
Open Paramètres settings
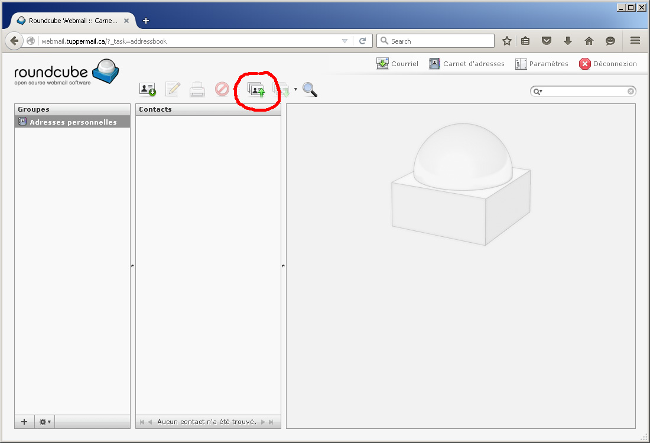[542, 64]
